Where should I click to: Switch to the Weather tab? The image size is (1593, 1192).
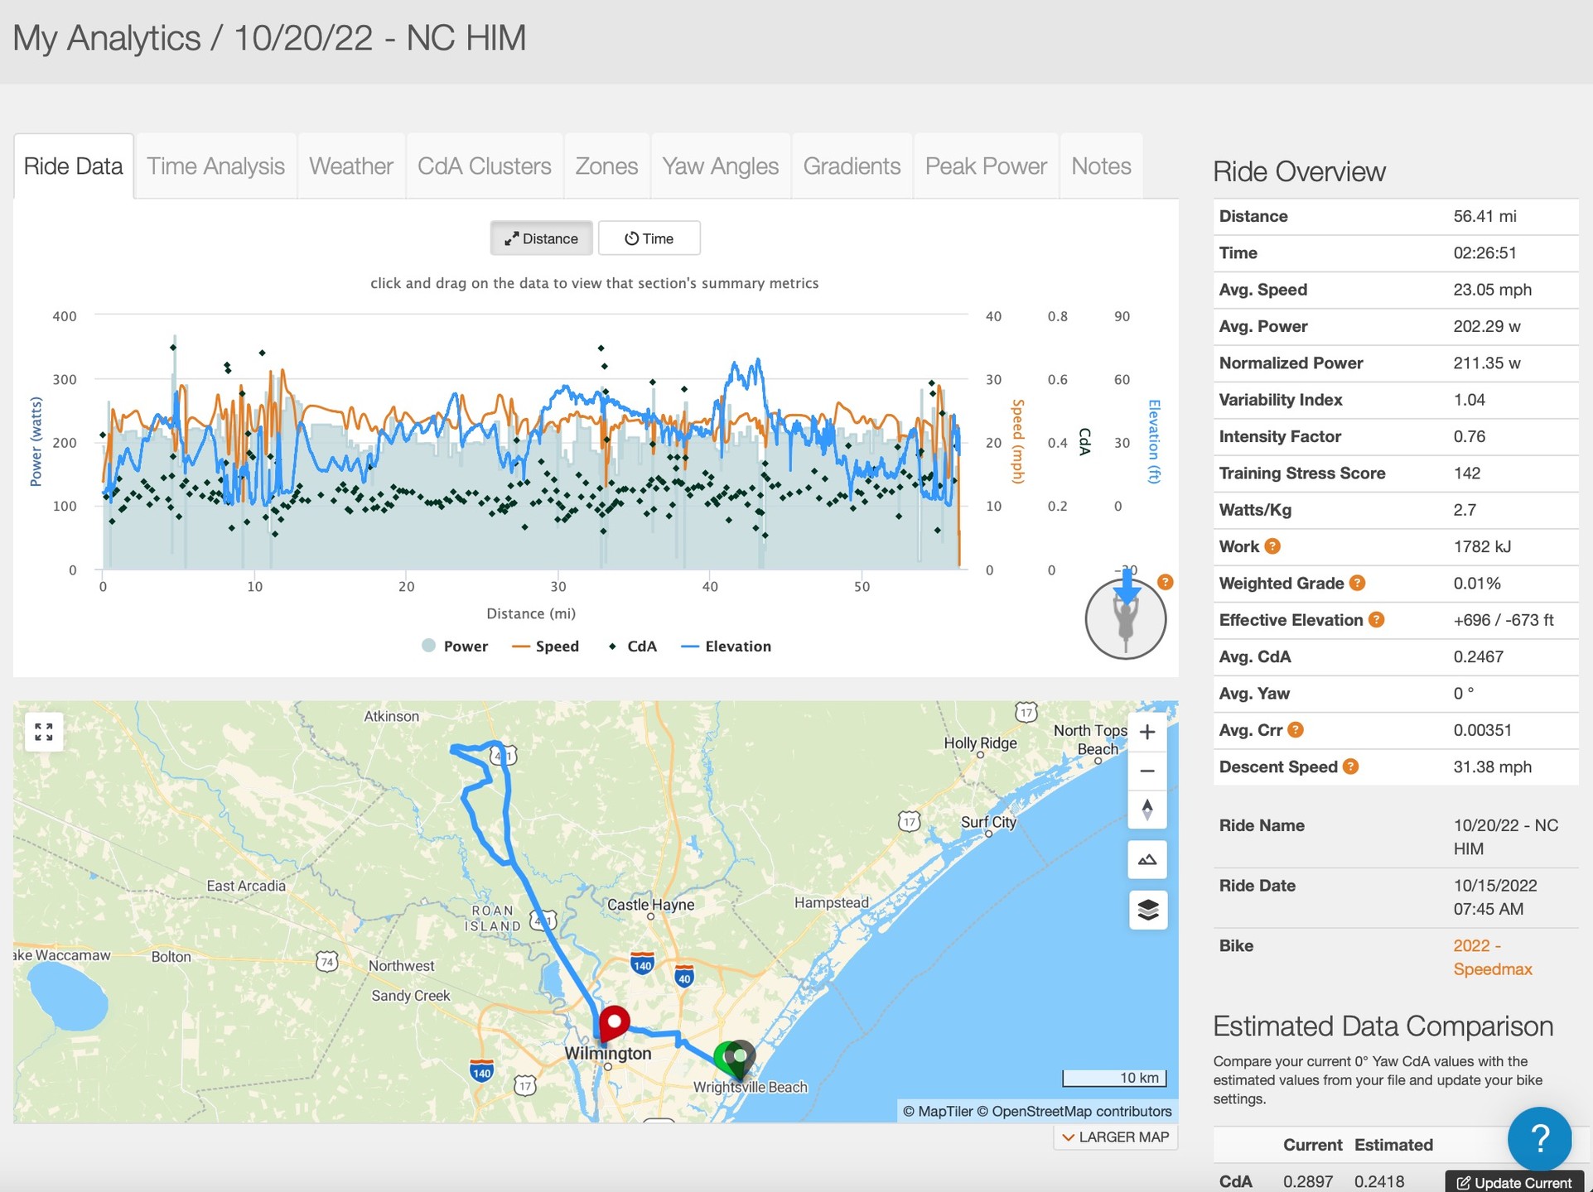(x=350, y=166)
